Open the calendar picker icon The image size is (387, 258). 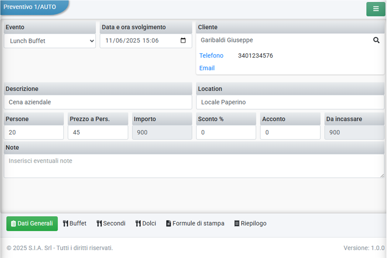point(183,41)
